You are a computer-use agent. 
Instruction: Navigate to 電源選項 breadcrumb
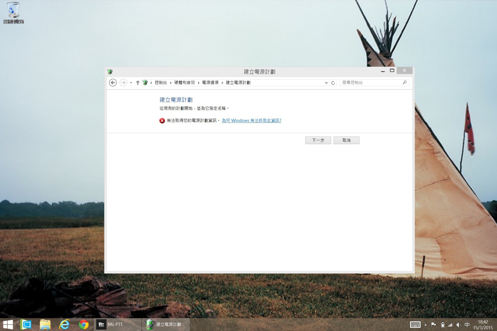click(x=210, y=82)
